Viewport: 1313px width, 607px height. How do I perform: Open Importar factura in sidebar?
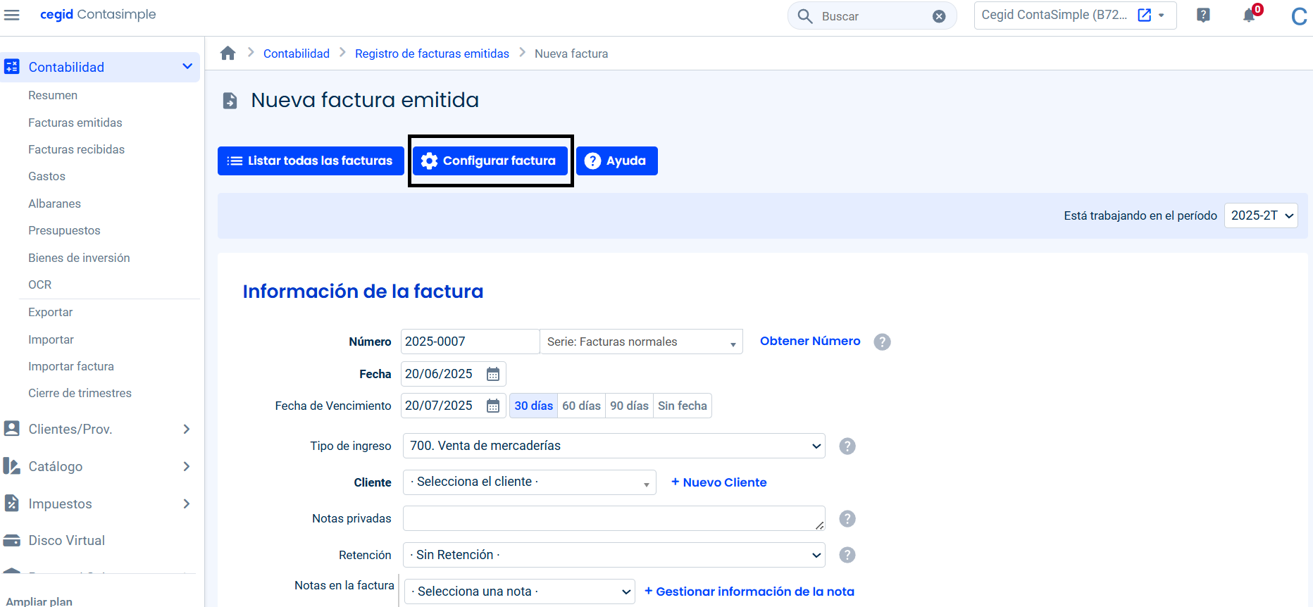coord(70,366)
